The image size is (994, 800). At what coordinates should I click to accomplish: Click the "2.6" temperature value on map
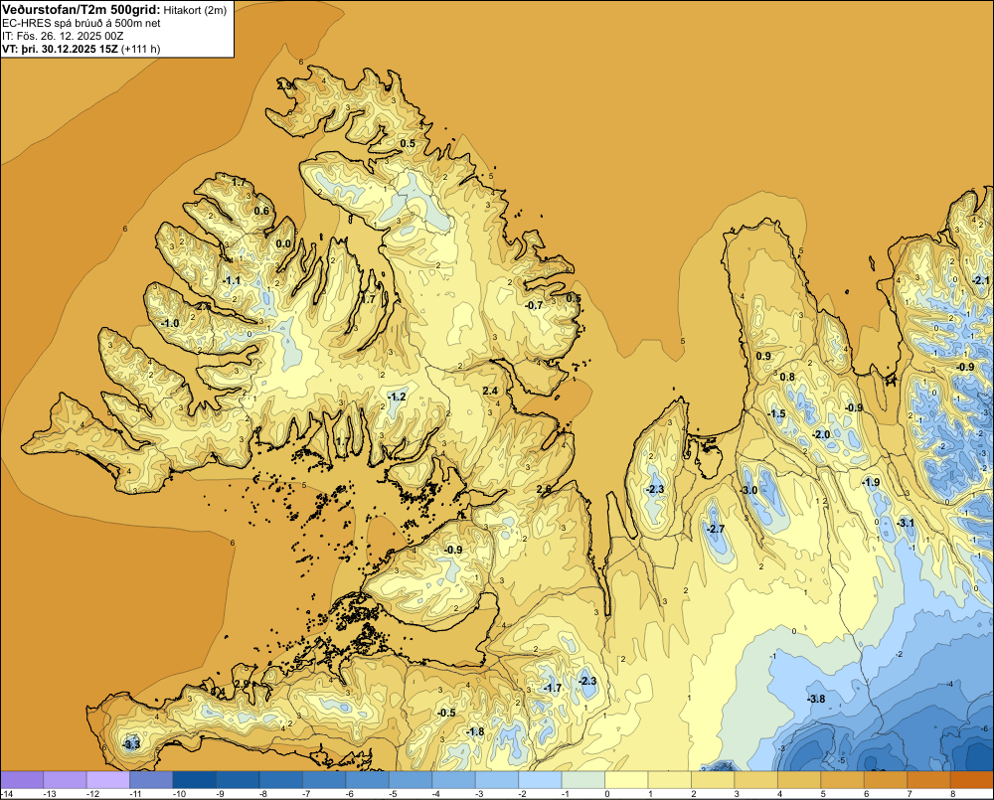pyautogui.click(x=544, y=489)
